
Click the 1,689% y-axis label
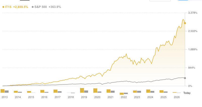pyautogui.click(x=193, y=49)
